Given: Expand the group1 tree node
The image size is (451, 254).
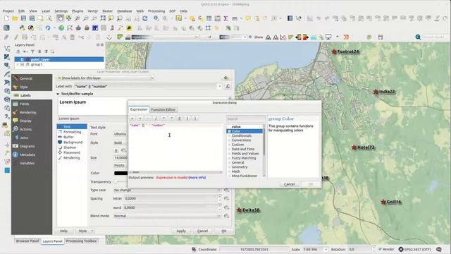Looking at the screenshot, I should point(18,64).
